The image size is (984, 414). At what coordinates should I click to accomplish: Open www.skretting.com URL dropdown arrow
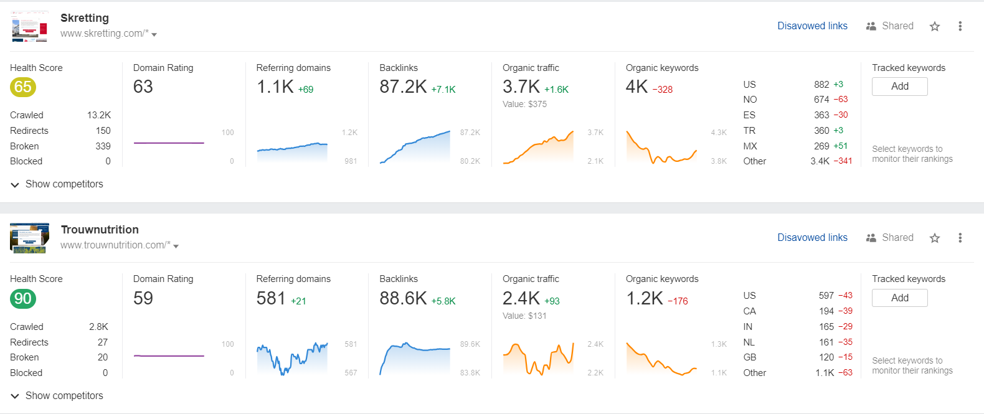[154, 35]
